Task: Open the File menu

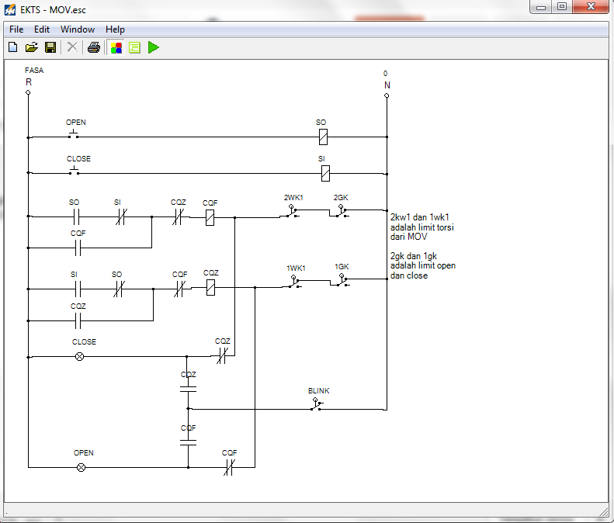Action: [x=16, y=29]
